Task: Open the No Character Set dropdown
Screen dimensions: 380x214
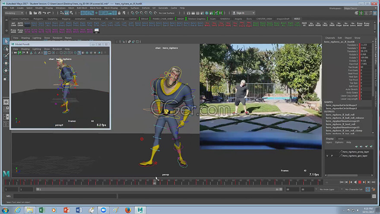Action: 354,189
